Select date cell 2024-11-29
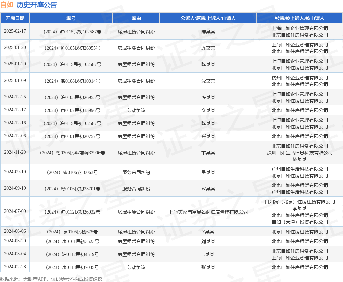The height and width of the screenshot is (282, 343). 15,152
